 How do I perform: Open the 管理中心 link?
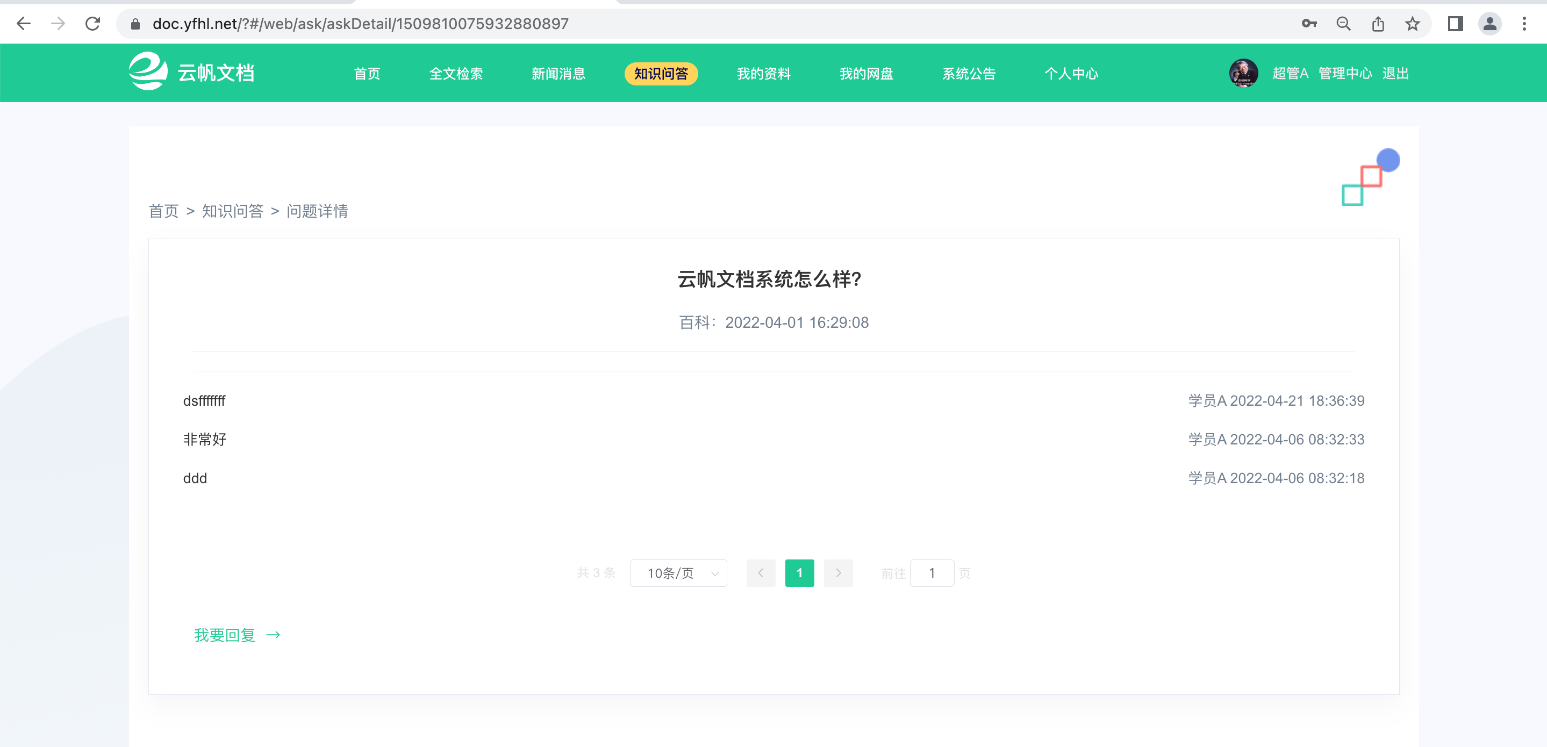(1345, 73)
